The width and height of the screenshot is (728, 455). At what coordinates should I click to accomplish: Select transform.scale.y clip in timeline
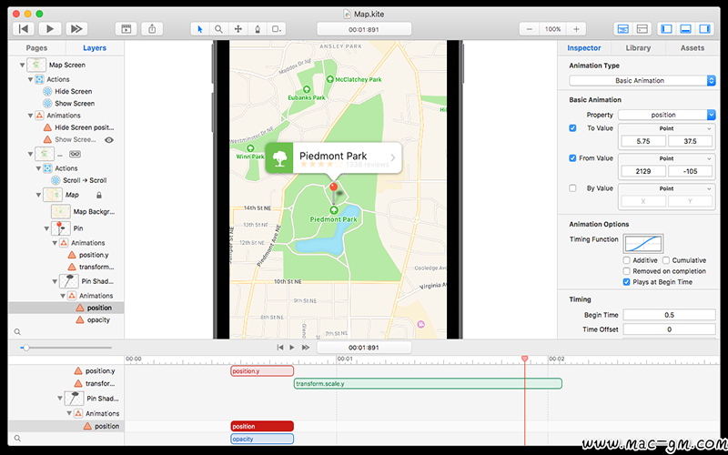428,384
